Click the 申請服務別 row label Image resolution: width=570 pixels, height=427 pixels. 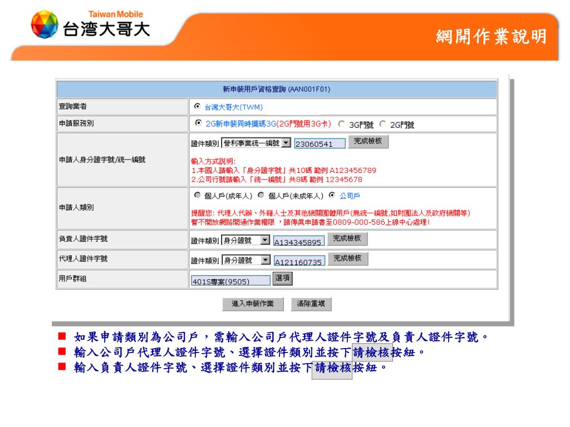pyautogui.click(x=76, y=123)
